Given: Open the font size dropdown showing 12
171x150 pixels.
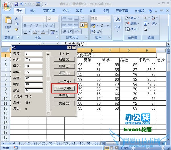Looking at the screenshot, I should [x=56, y=19].
